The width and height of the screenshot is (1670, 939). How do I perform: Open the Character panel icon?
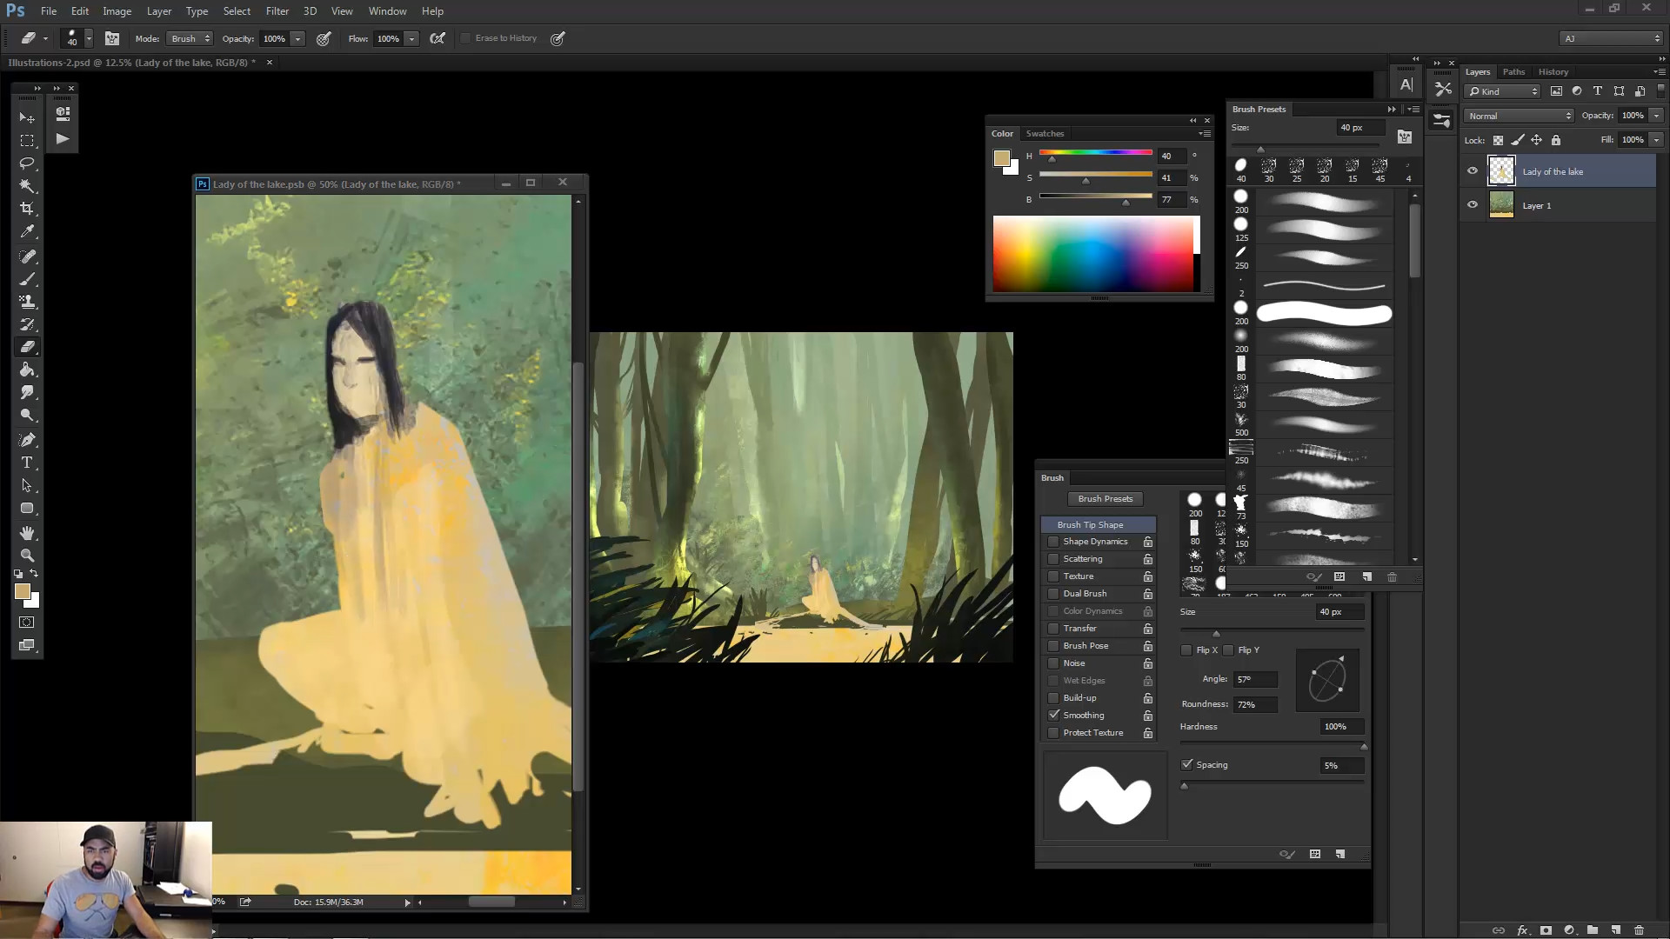[x=1406, y=85]
